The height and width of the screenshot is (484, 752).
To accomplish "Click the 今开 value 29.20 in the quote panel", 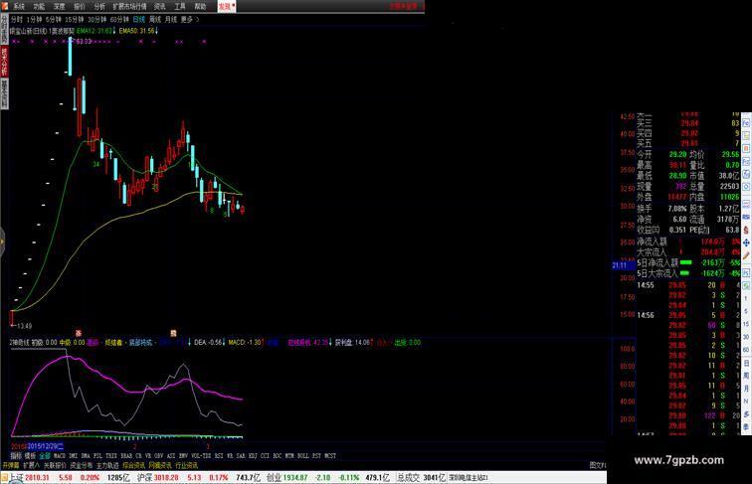I will (x=677, y=154).
